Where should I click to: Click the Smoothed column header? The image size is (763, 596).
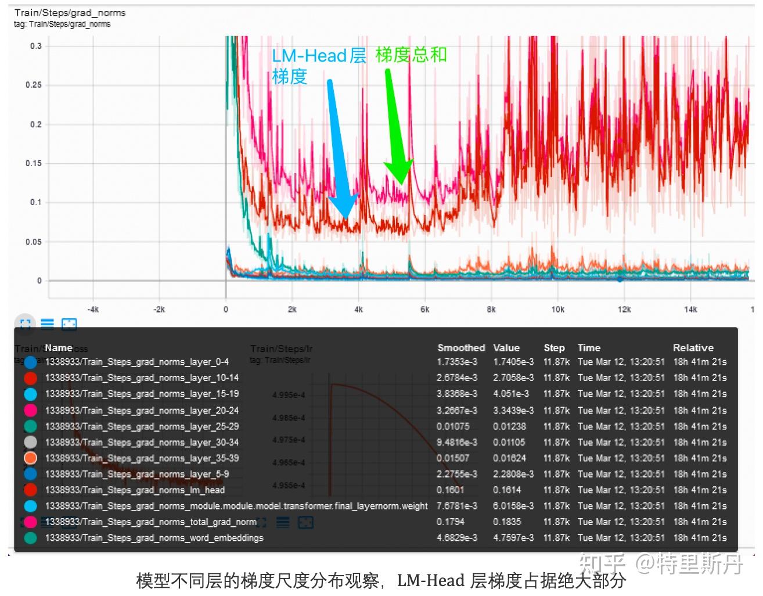[x=461, y=347]
